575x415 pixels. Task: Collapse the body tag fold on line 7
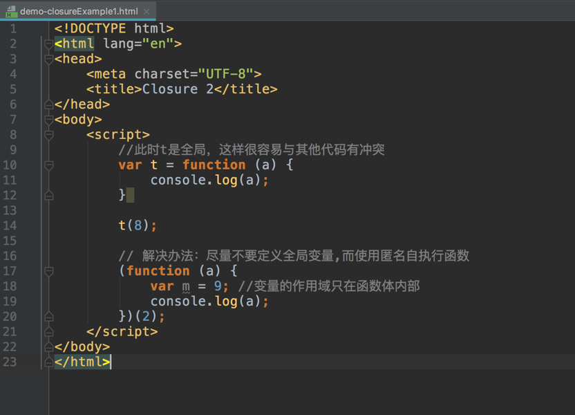tap(49, 120)
